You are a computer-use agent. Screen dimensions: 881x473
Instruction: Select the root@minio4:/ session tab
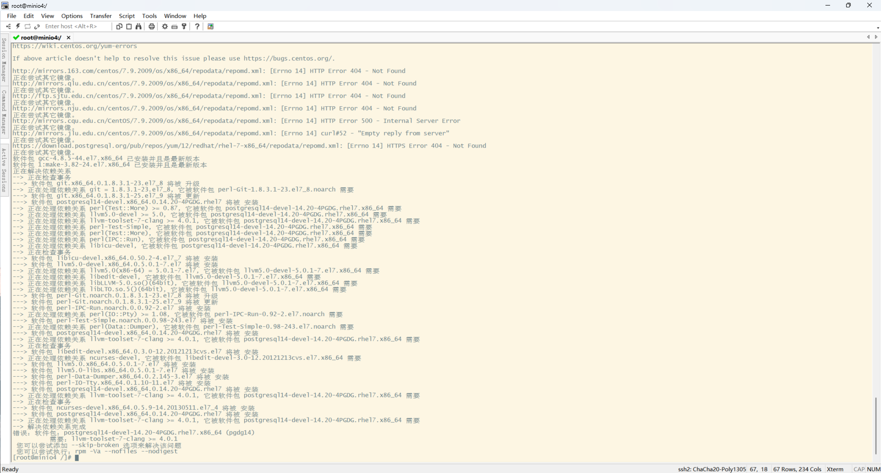coord(41,38)
